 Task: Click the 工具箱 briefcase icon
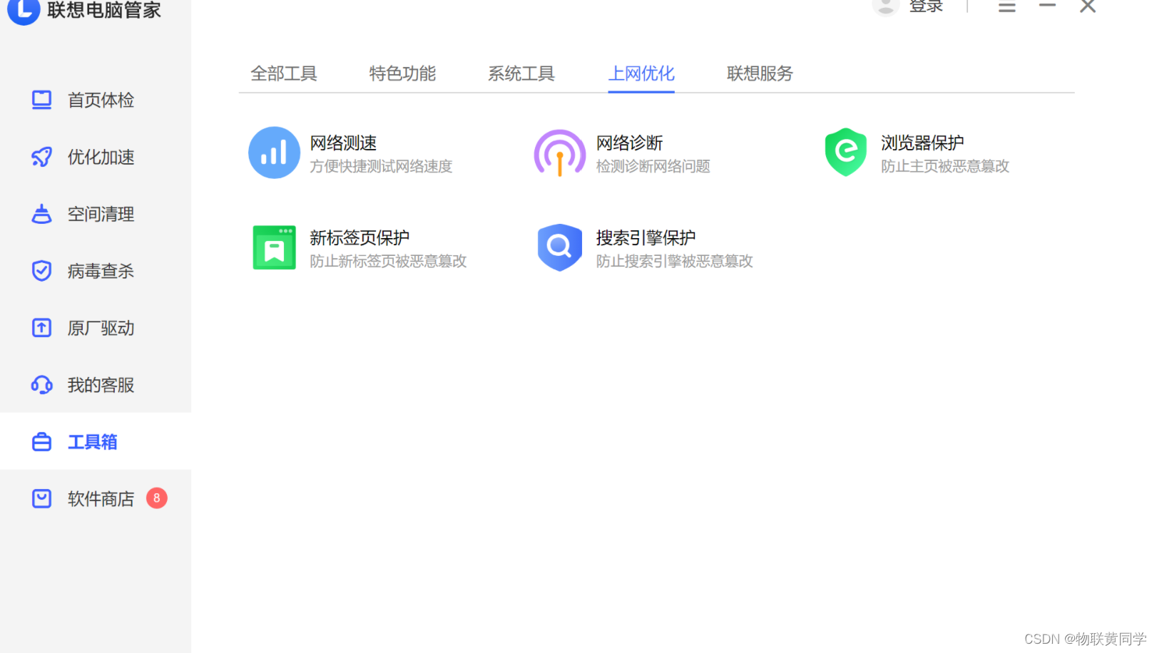(42, 442)
